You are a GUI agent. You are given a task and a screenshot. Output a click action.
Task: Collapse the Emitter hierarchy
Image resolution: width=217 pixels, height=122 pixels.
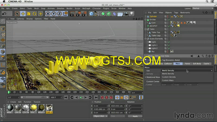[145, 20]
